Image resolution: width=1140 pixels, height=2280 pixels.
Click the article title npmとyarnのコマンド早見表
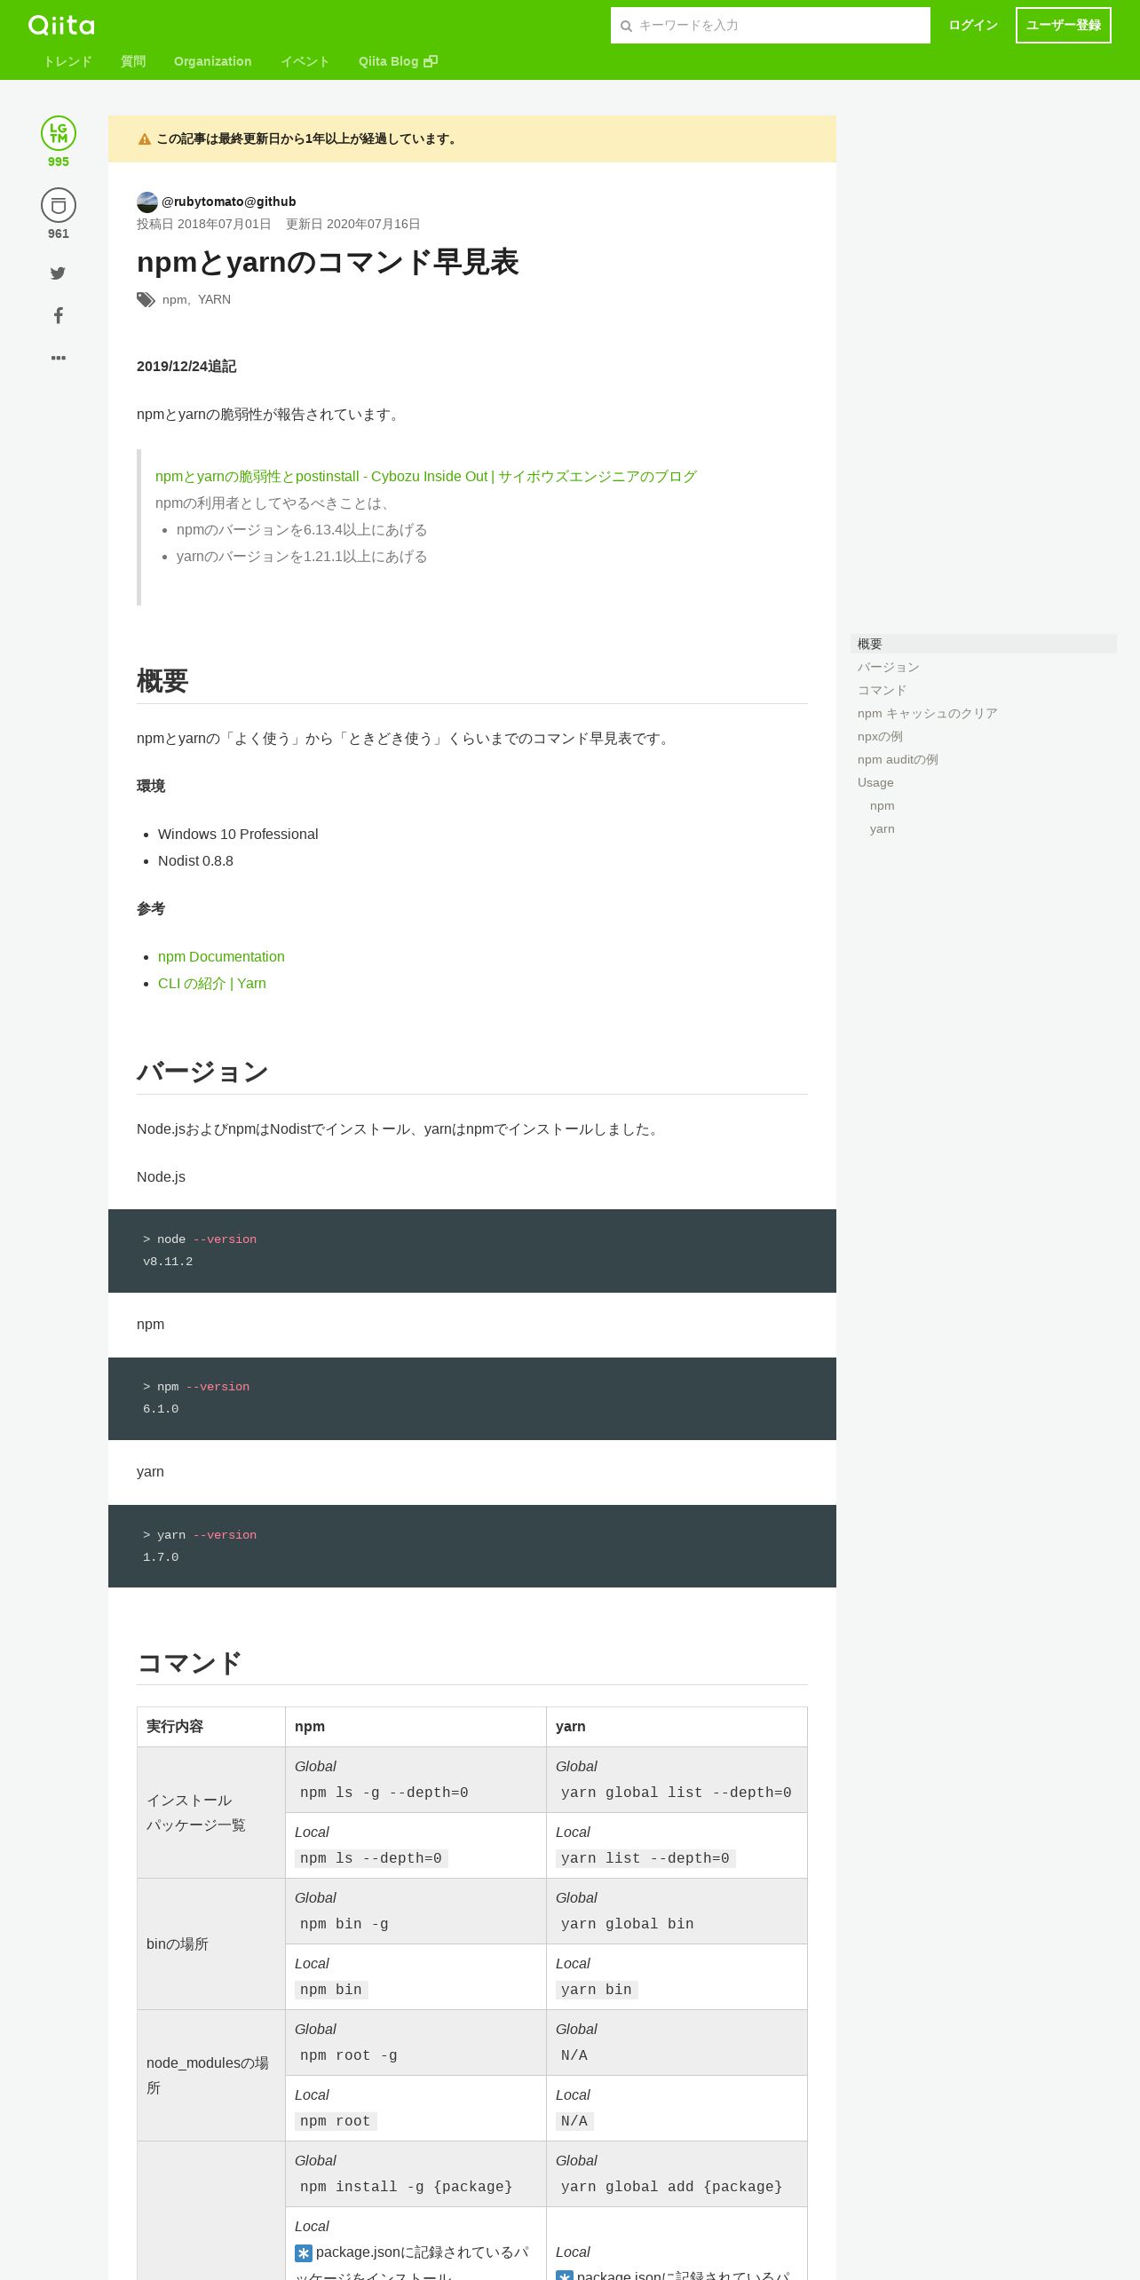(x=328, y=262)
